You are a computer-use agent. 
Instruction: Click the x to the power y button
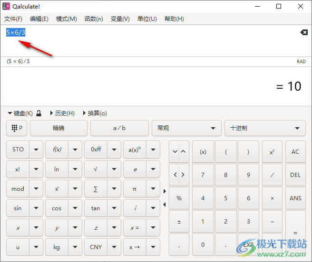272,152
